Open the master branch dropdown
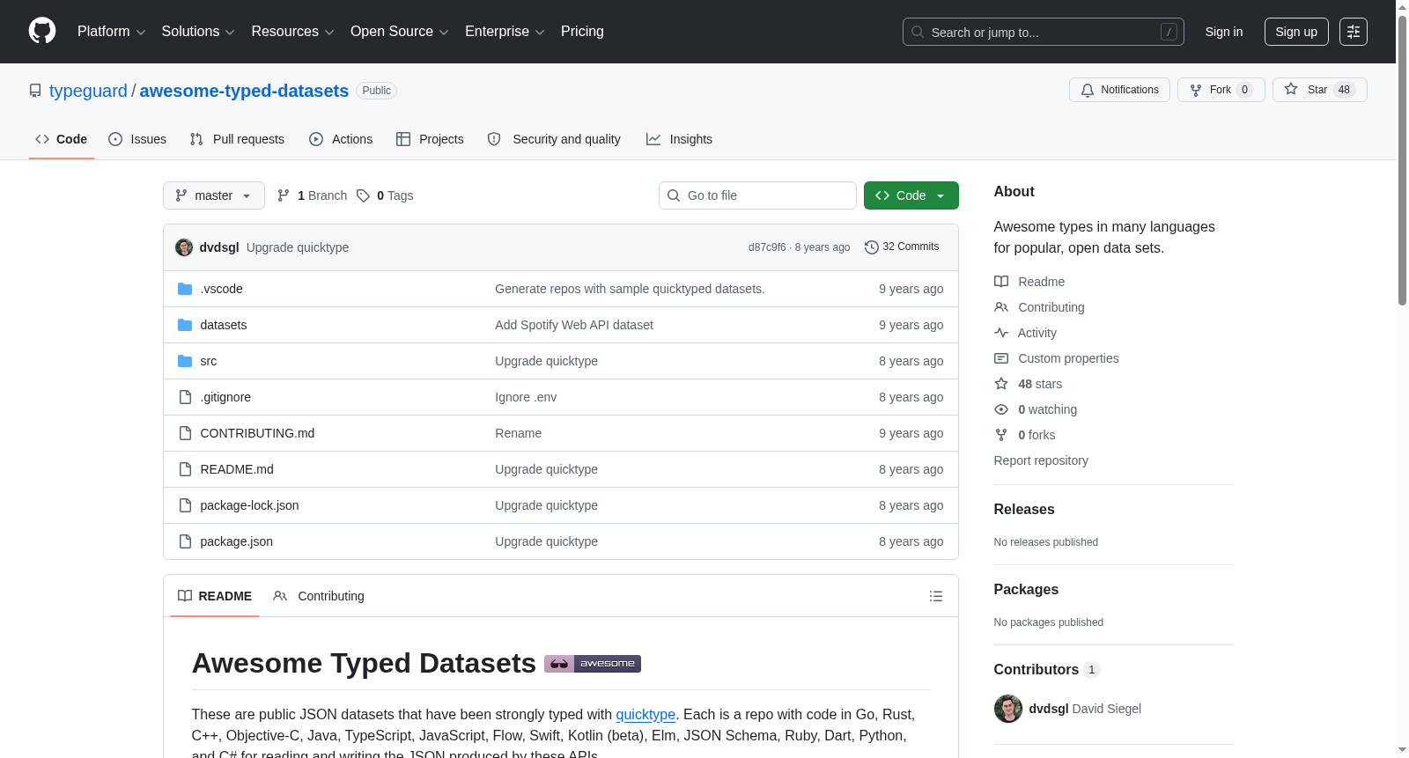The height and width of the screenshot is (758, 1409). click(x=214, y=195)
